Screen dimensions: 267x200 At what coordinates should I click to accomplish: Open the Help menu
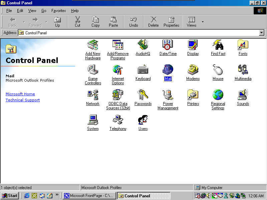(75, 11)
